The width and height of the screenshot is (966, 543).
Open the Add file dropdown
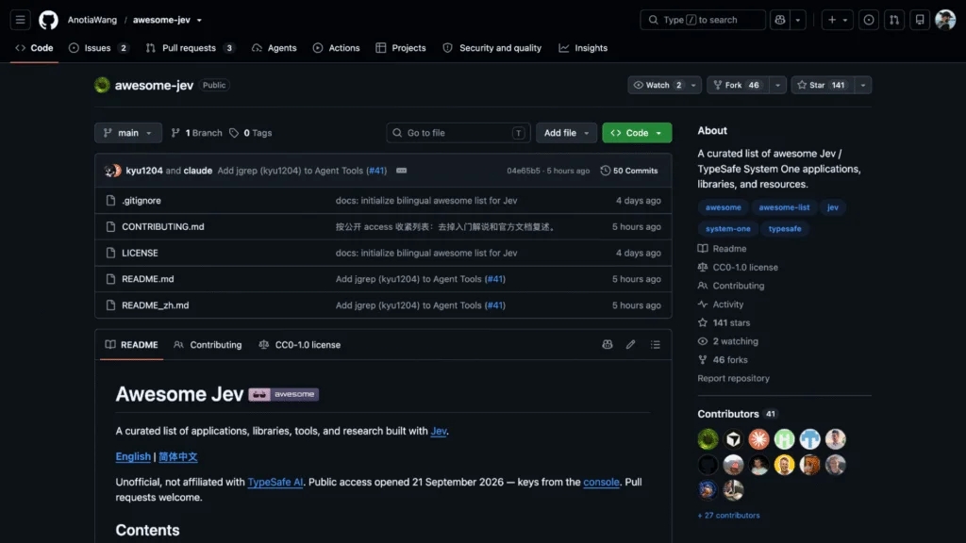tap(566, 133)
